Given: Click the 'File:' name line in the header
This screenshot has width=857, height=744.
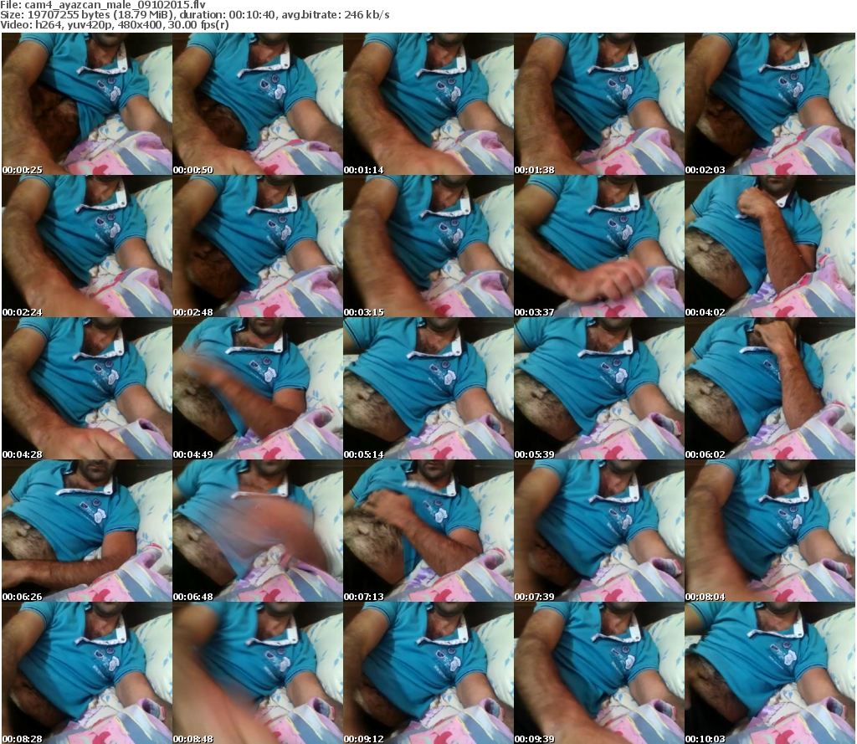Looking at the screenshot, I should [103, 5].
